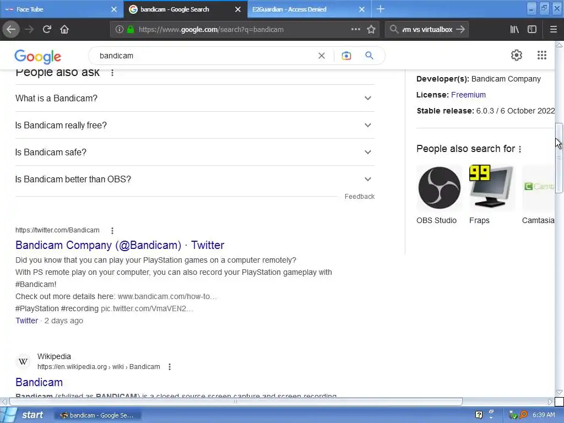
Task: Open Google settings gear
Action: click(517, 55)
